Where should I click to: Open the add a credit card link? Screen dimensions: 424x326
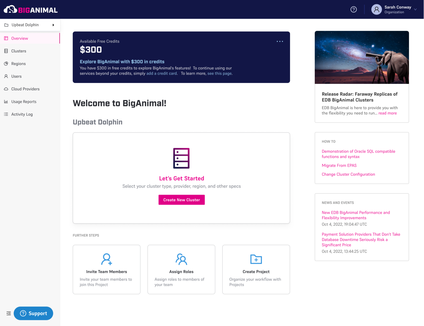[161, 73]
